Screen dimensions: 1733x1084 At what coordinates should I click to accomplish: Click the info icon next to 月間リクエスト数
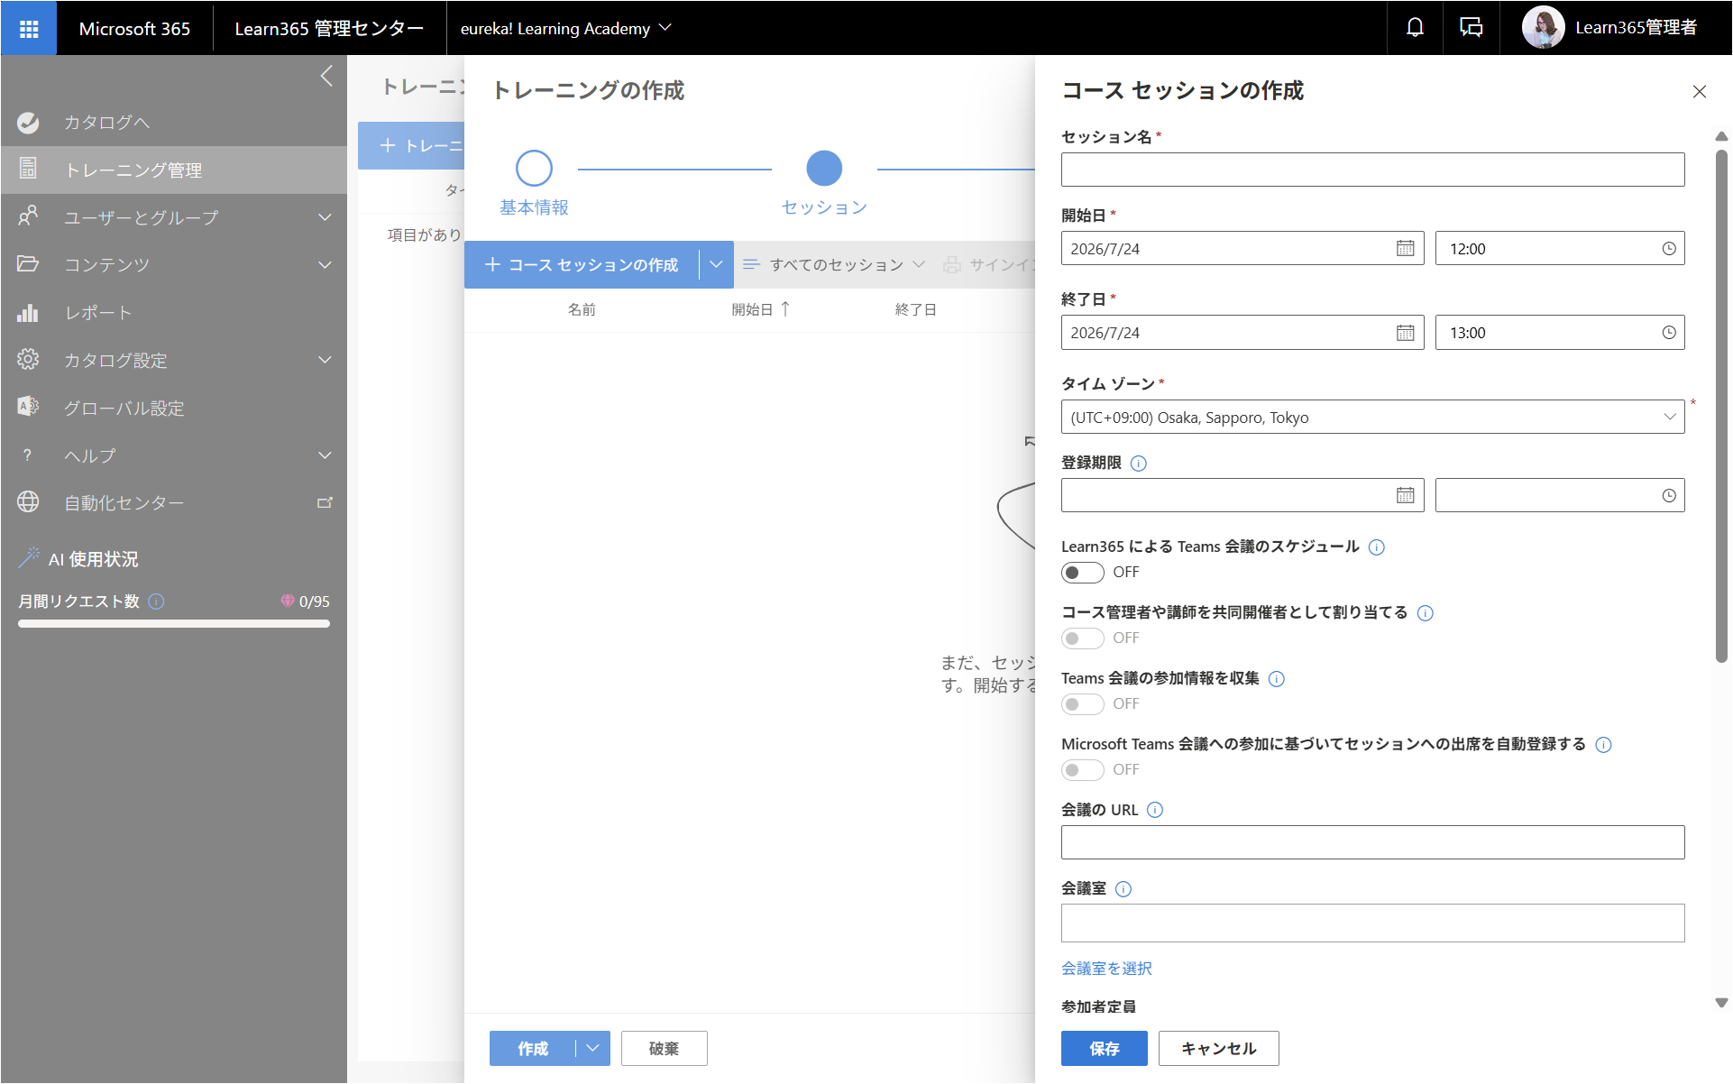[x=156, y=602]
